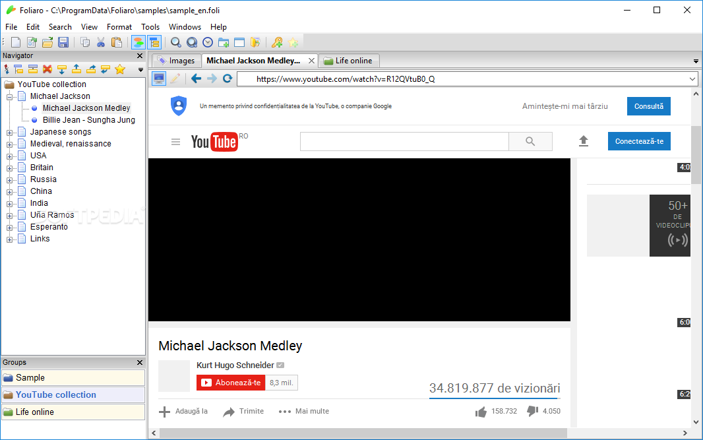
Task: Select the YouTube collection root folder
Action: coord(51,84)
